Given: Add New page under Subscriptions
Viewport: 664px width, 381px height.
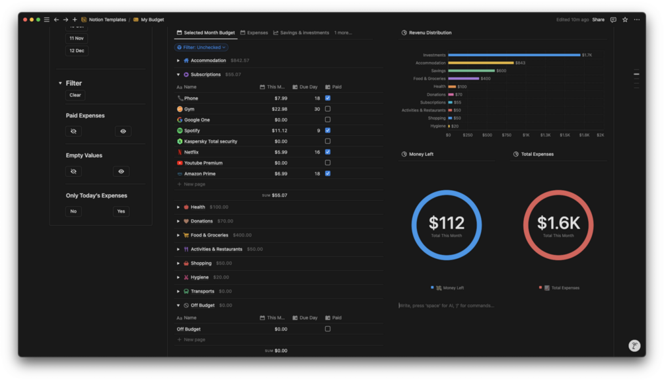Looking at the screenshot, I should click(x=192, y=184).
